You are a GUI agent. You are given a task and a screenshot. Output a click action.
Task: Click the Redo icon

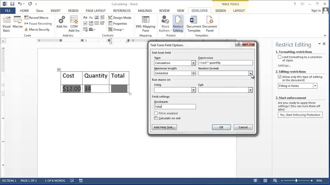point(30,4)
